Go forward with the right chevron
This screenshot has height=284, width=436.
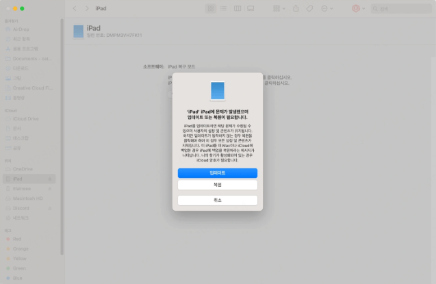click(87, 9)
